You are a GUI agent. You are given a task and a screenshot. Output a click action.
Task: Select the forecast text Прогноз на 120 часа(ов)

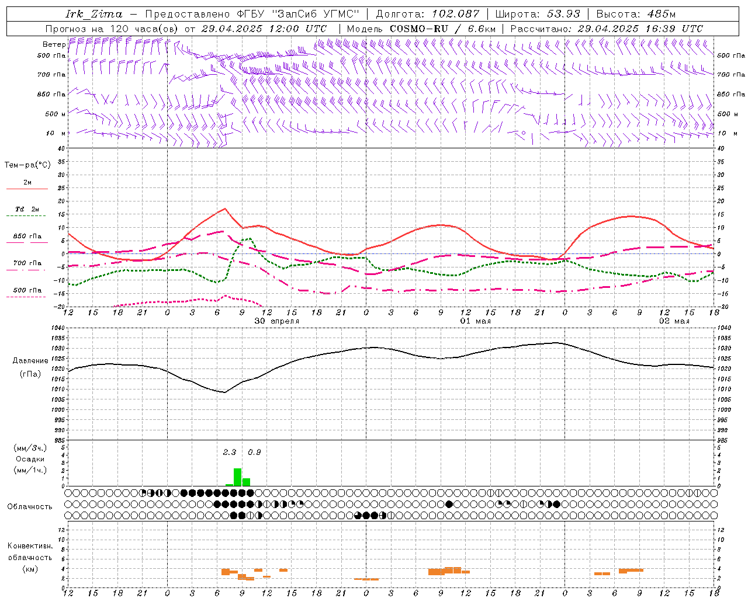[112, 29]
